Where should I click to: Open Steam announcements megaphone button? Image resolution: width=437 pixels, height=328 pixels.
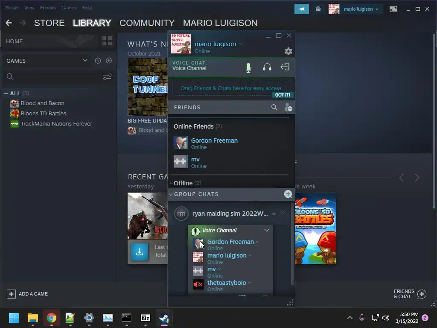tap(302, 9)
